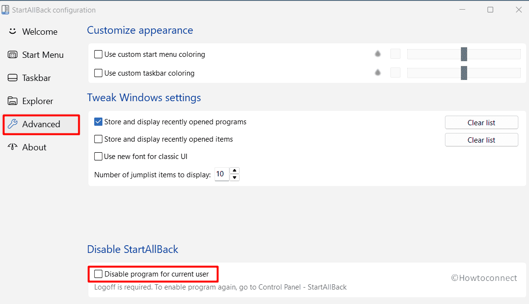Open the Explorer settings section

pyautogui.click(x=37, y=101)
